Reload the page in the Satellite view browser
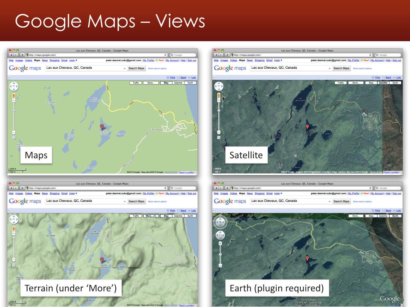This screenshot has width=410, height=307. pyautogui.click(x=370, y=55)
